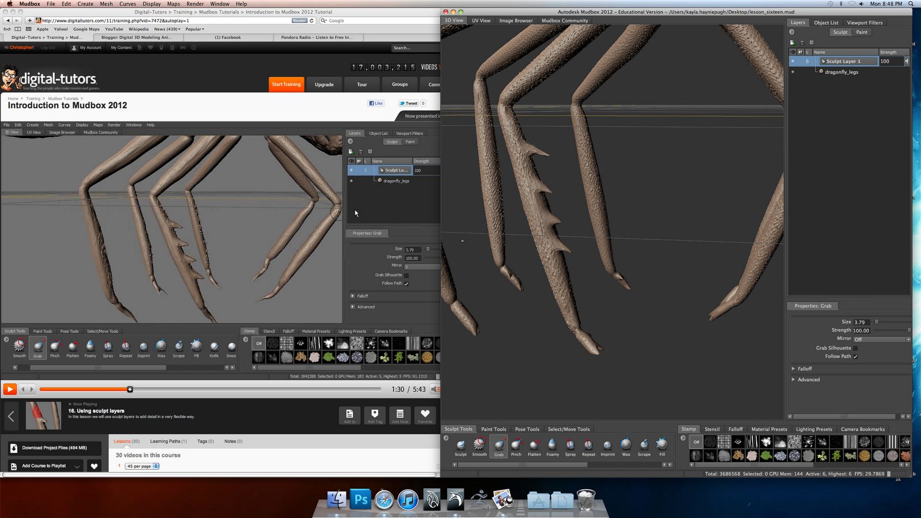Screen dimensions: 921x518
Task: Open Photoshop from the Dock
Action: point(361,499)
